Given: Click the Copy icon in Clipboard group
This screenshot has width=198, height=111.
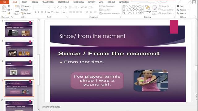Looking at the screenshot, I should [x=9, y=10].
